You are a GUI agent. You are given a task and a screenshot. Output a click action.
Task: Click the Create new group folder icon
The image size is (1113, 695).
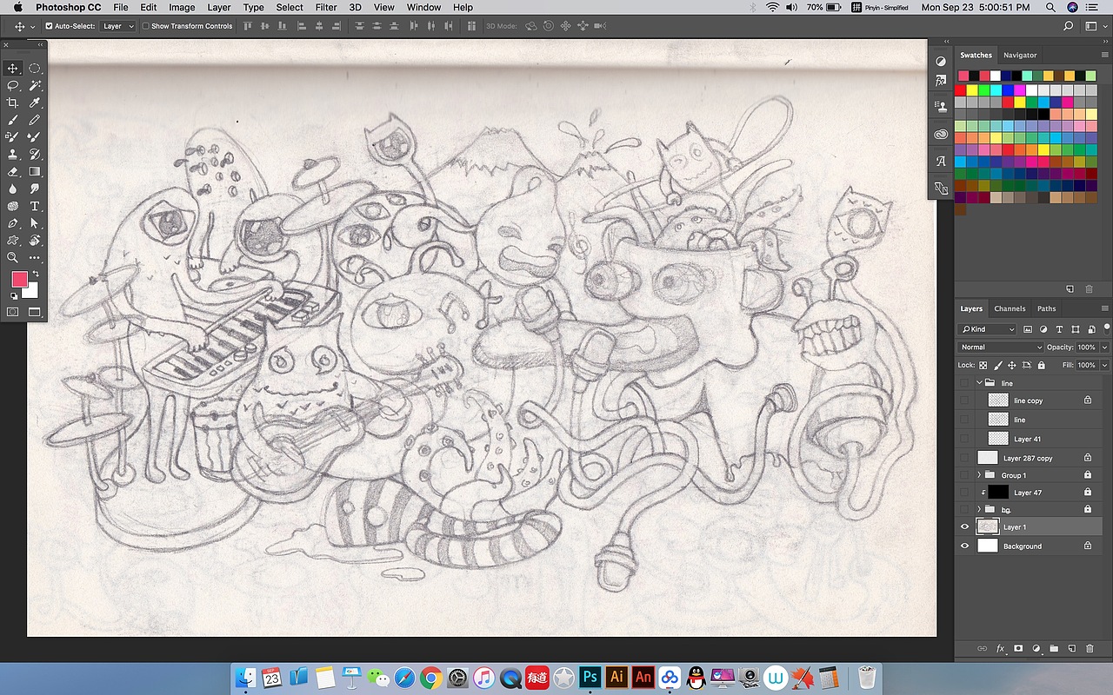pyautogui.click(x=1054, y=648)
